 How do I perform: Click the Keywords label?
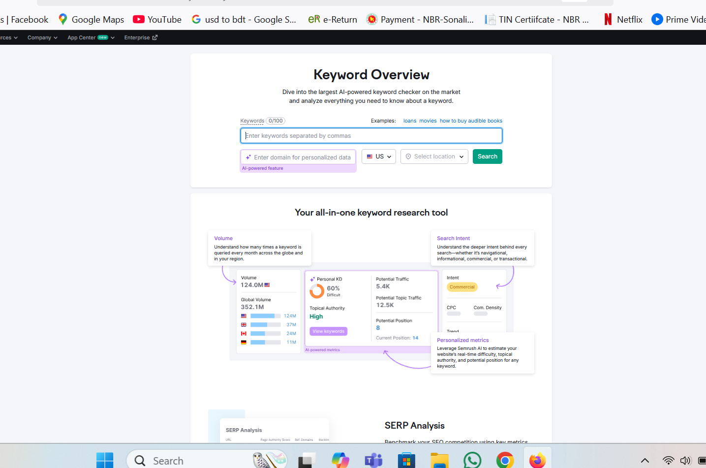tap(252, 121)
